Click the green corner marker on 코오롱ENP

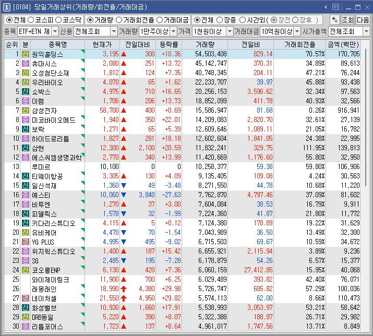click(x=83, y=267)
